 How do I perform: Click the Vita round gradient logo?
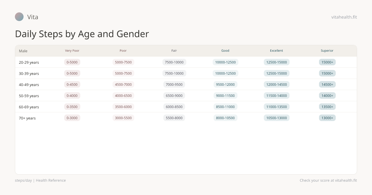pyautogui.click(x=19, y=17)
